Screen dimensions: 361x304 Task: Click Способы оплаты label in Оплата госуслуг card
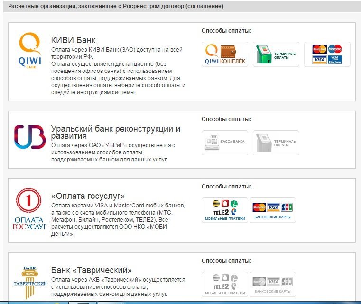[x=226, y=187]
